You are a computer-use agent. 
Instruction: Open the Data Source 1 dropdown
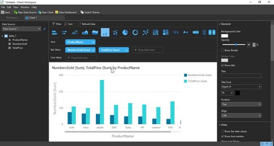point(21,29)
